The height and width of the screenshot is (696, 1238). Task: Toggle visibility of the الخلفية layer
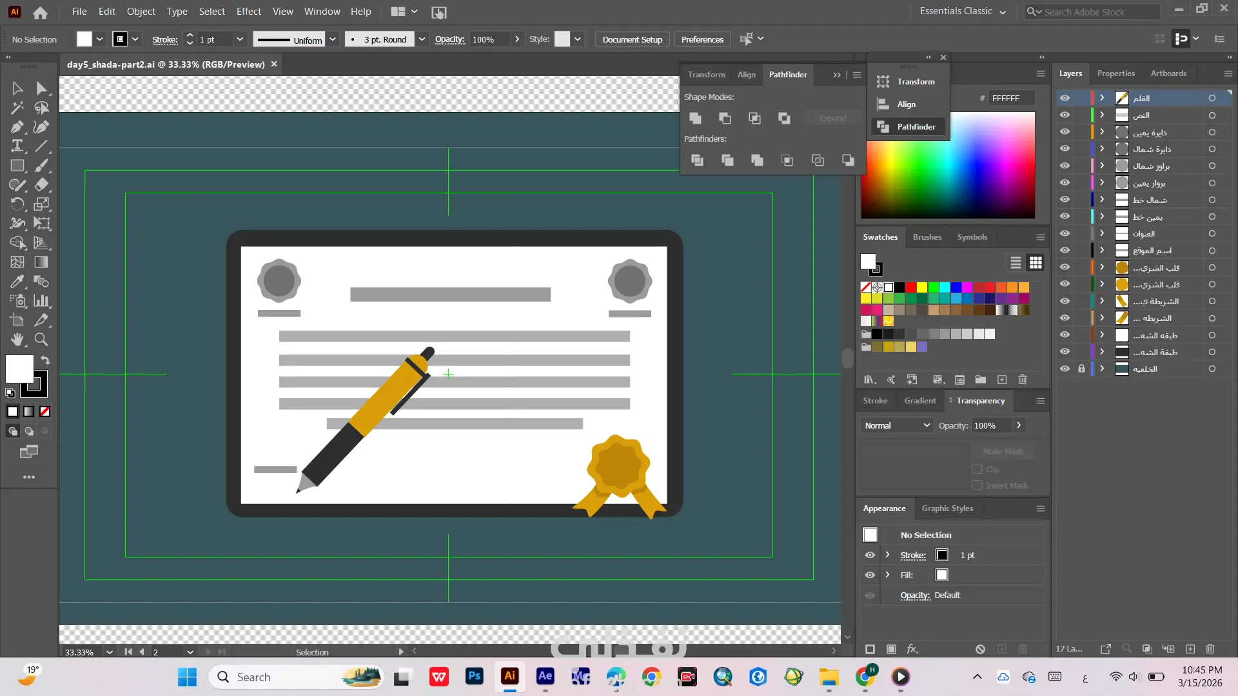[x=1065, y=369]
